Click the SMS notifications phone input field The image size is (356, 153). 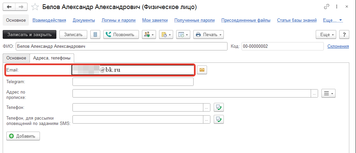(138, 119)
